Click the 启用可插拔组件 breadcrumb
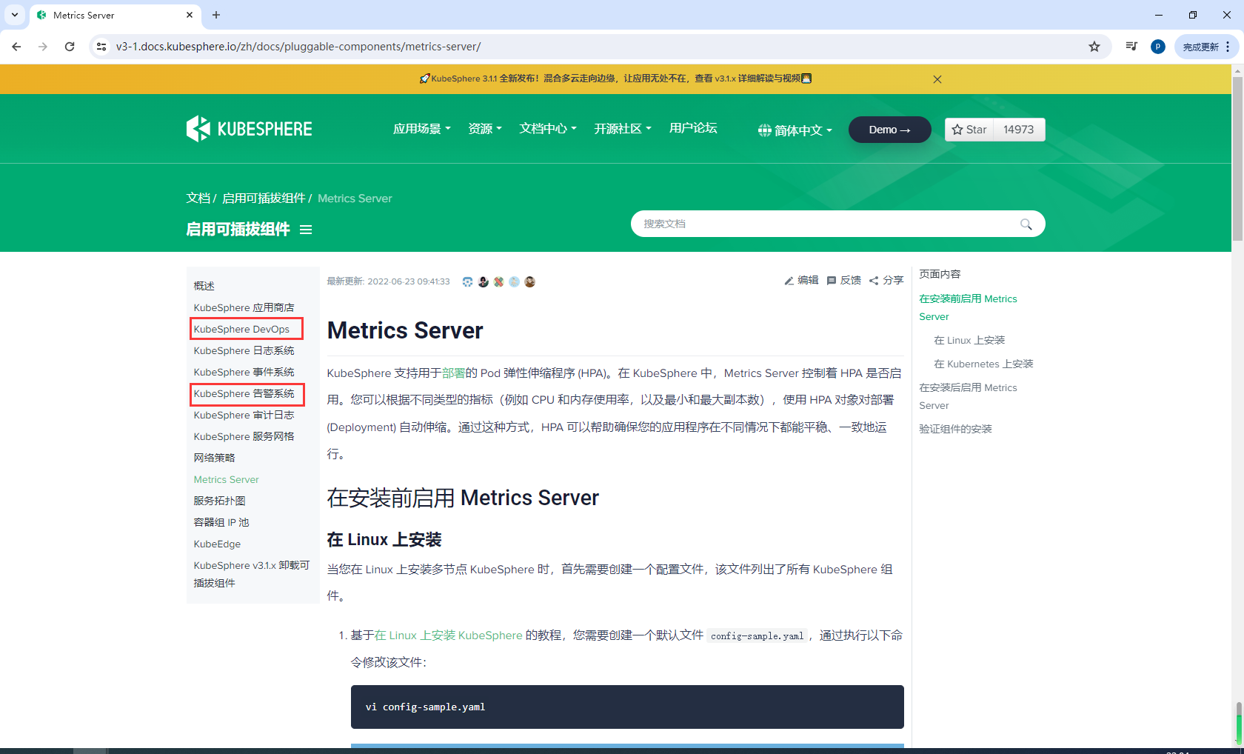 [264, 198]
